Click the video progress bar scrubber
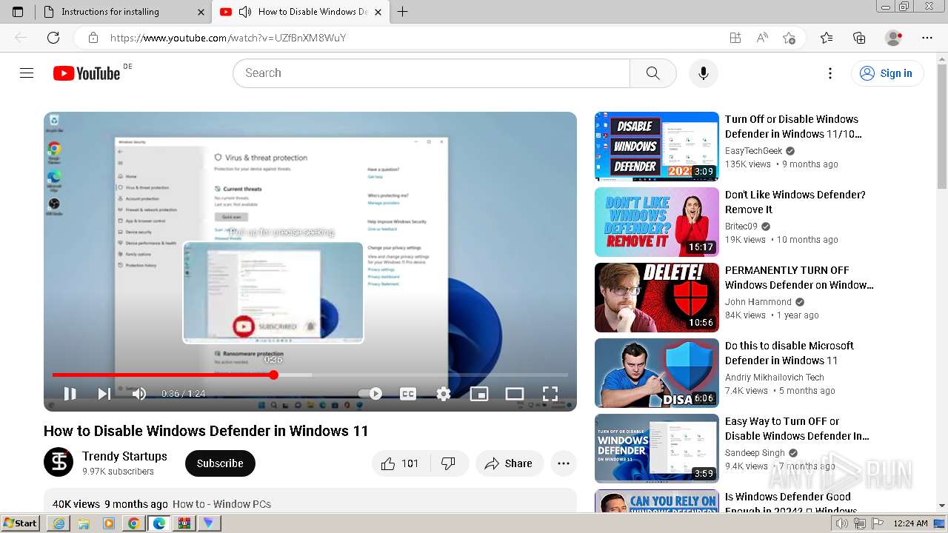 (x=273, y=375)
